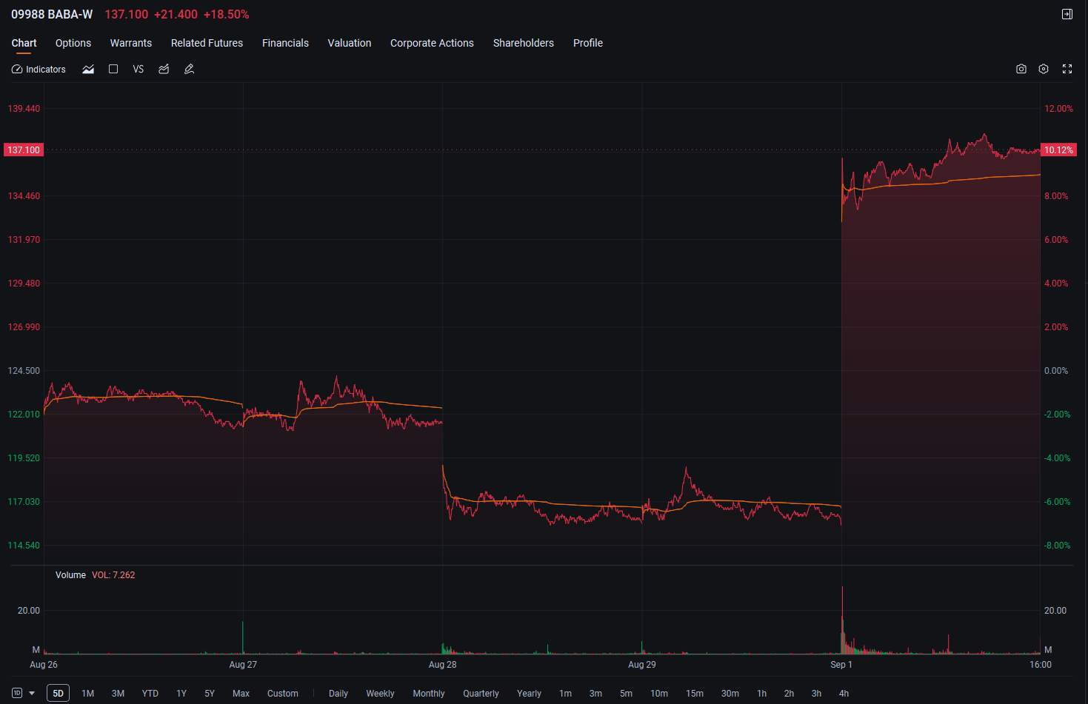Click the chart overlay icon next to VS
Image resolution: width=1088 pixels, height=704 pixels.
[x=164, y=69]
